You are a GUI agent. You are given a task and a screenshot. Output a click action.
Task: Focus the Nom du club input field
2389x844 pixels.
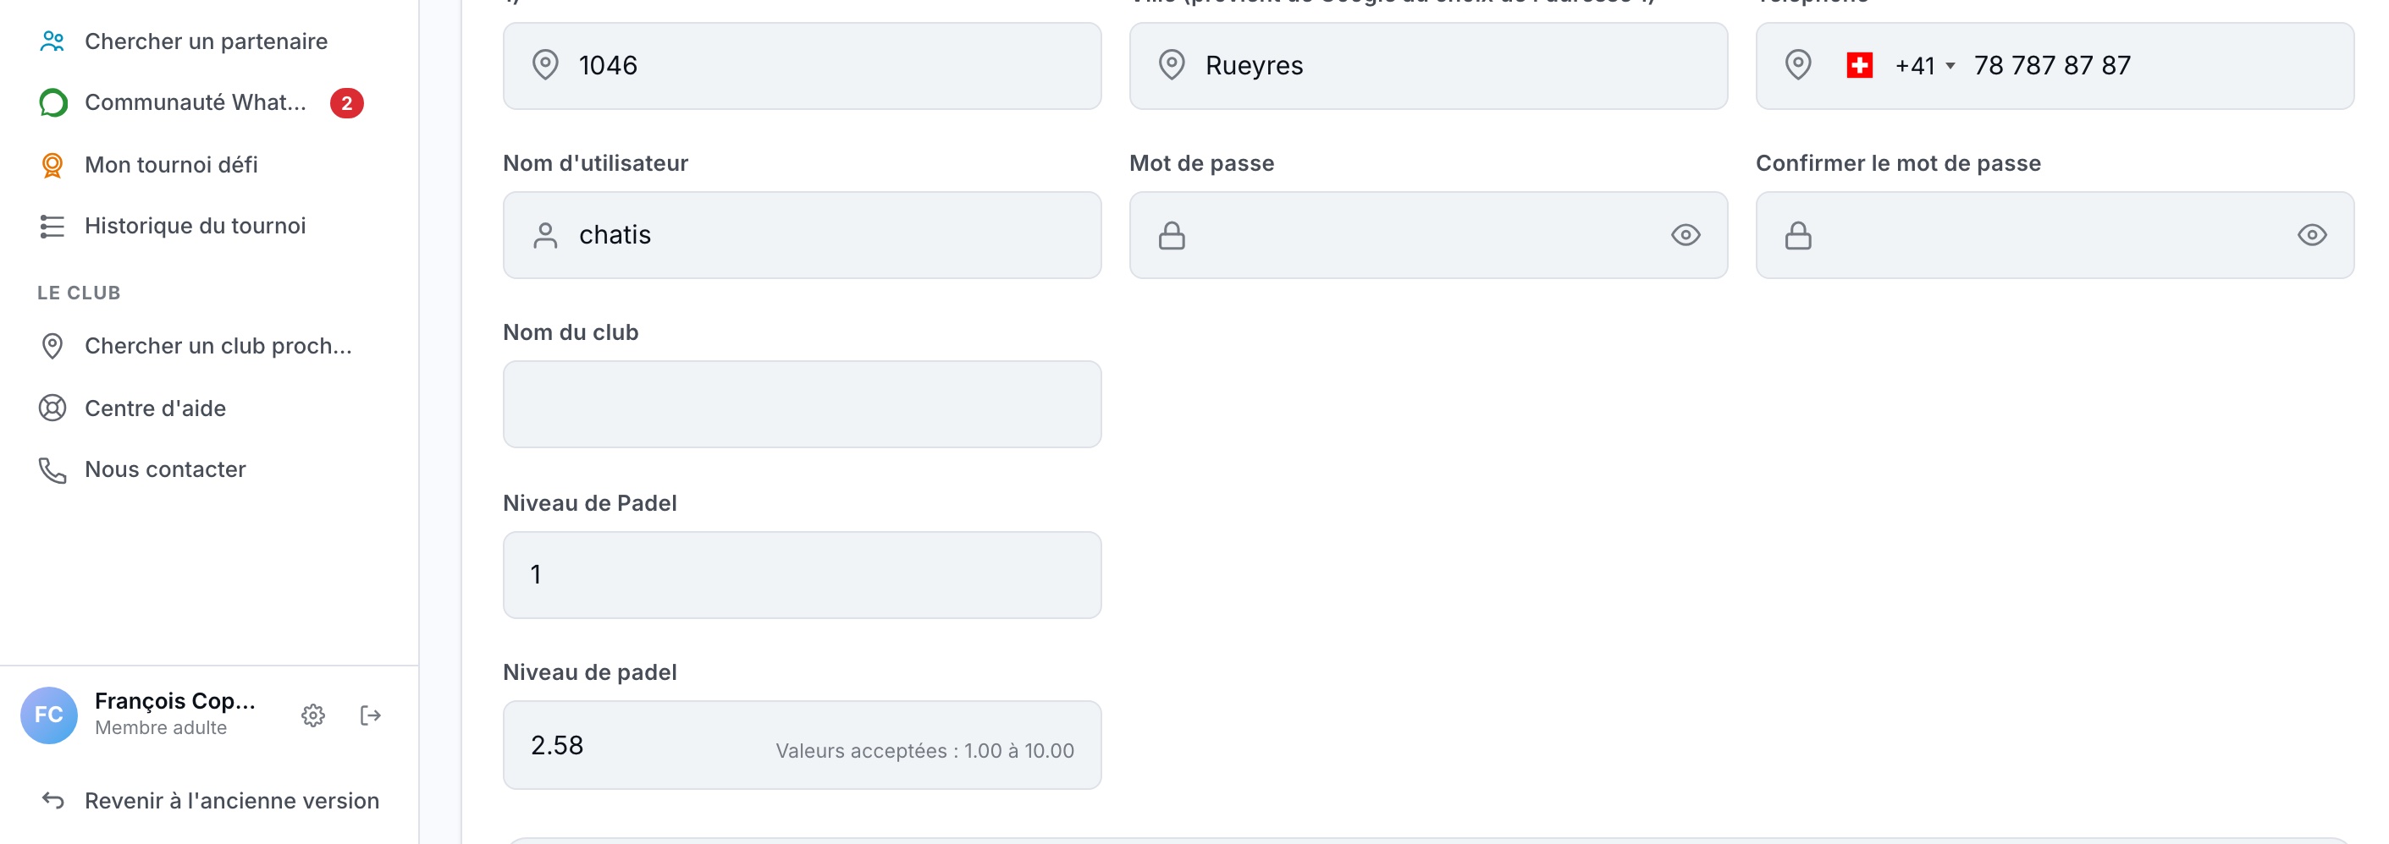pos(803,405)
